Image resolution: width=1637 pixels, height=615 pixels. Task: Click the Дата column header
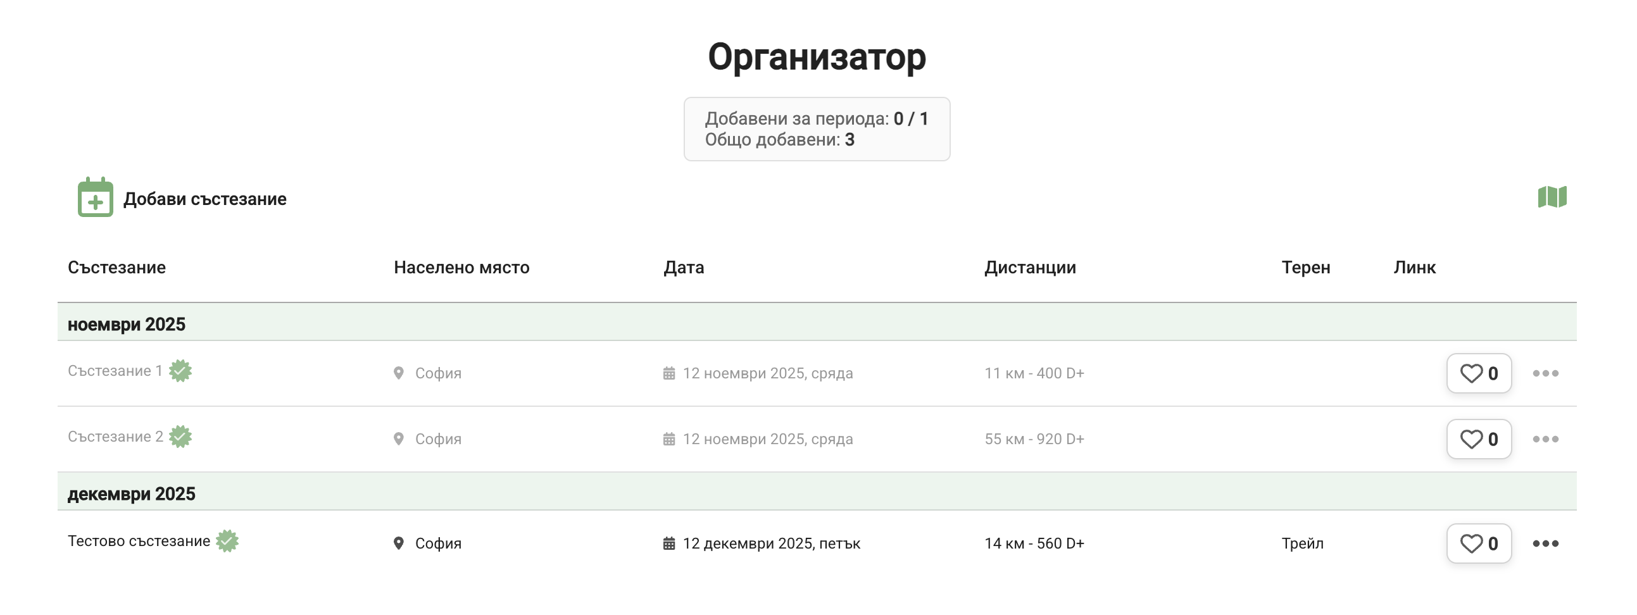[x=684, y=268]
